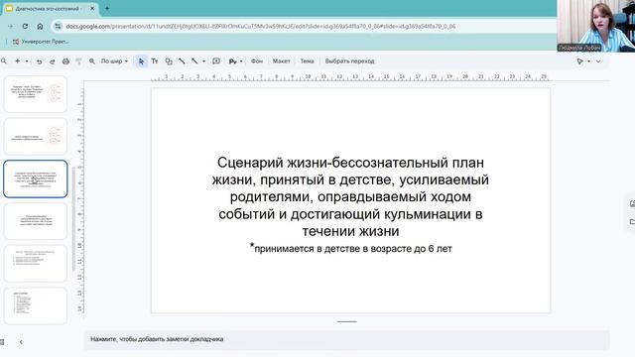Open dropdown beside the 'P' toolbar icon
Image resolution: width=635 pixels, height=357 pixels.
241,61
